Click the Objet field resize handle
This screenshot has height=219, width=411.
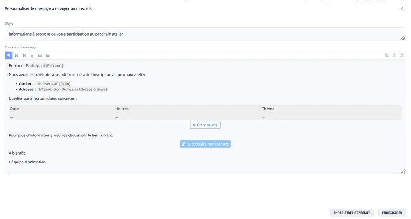tap(403, 38)
